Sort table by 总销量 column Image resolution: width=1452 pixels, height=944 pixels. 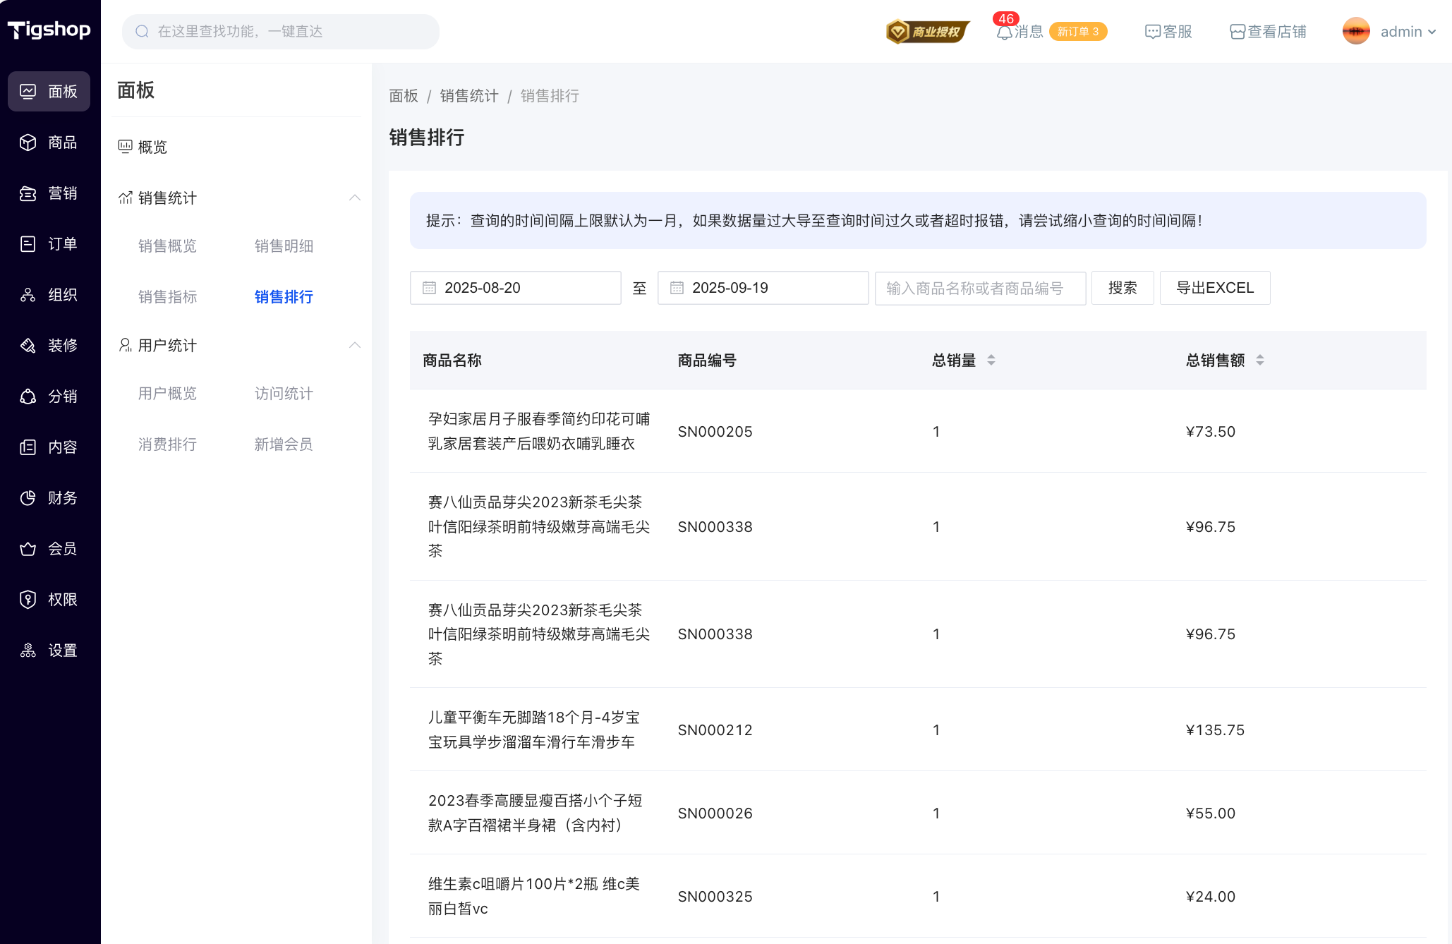point(991,361)
